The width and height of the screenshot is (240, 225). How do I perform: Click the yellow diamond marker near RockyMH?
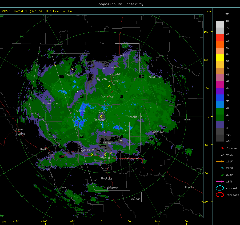(71, 70)
